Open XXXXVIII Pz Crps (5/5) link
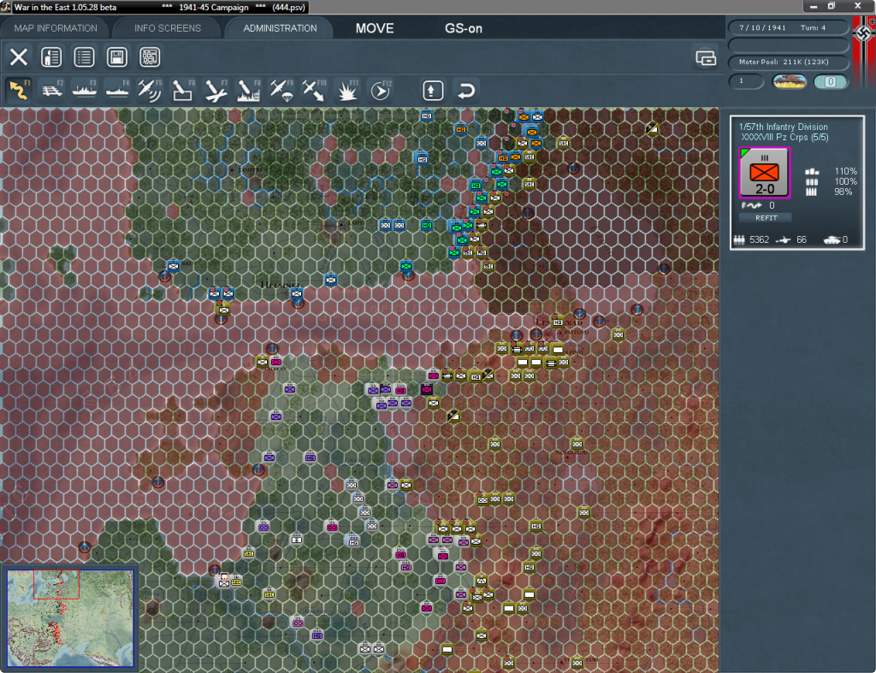The width and height of the screenshot is (876, 673). coord(784,138)
